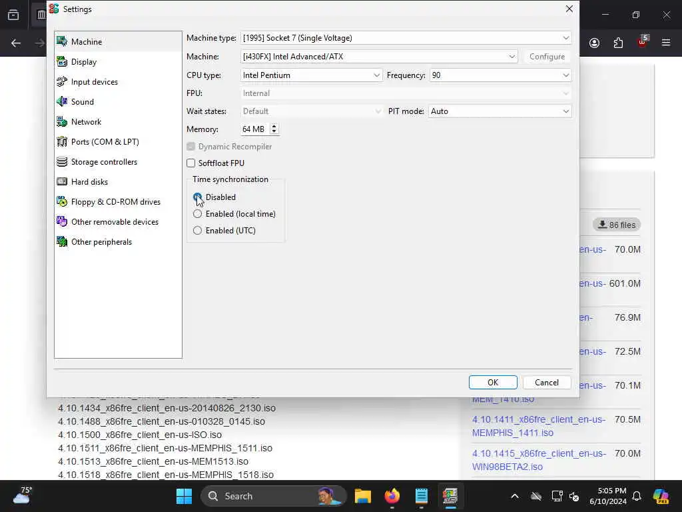Click the Hard disks icon
Viewport: 682px width, 512px height.
coord(62,182)
